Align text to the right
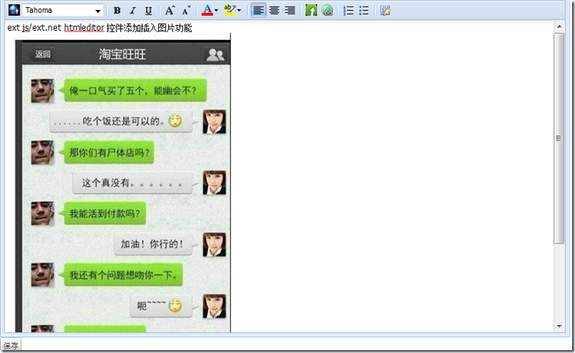The image size is (575, 353). (x=290, y=10)
